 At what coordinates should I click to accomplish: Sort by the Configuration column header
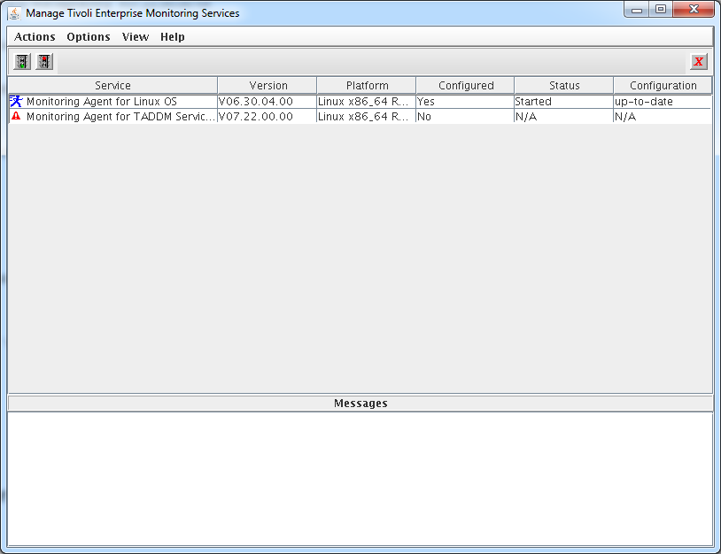(663, 86)
